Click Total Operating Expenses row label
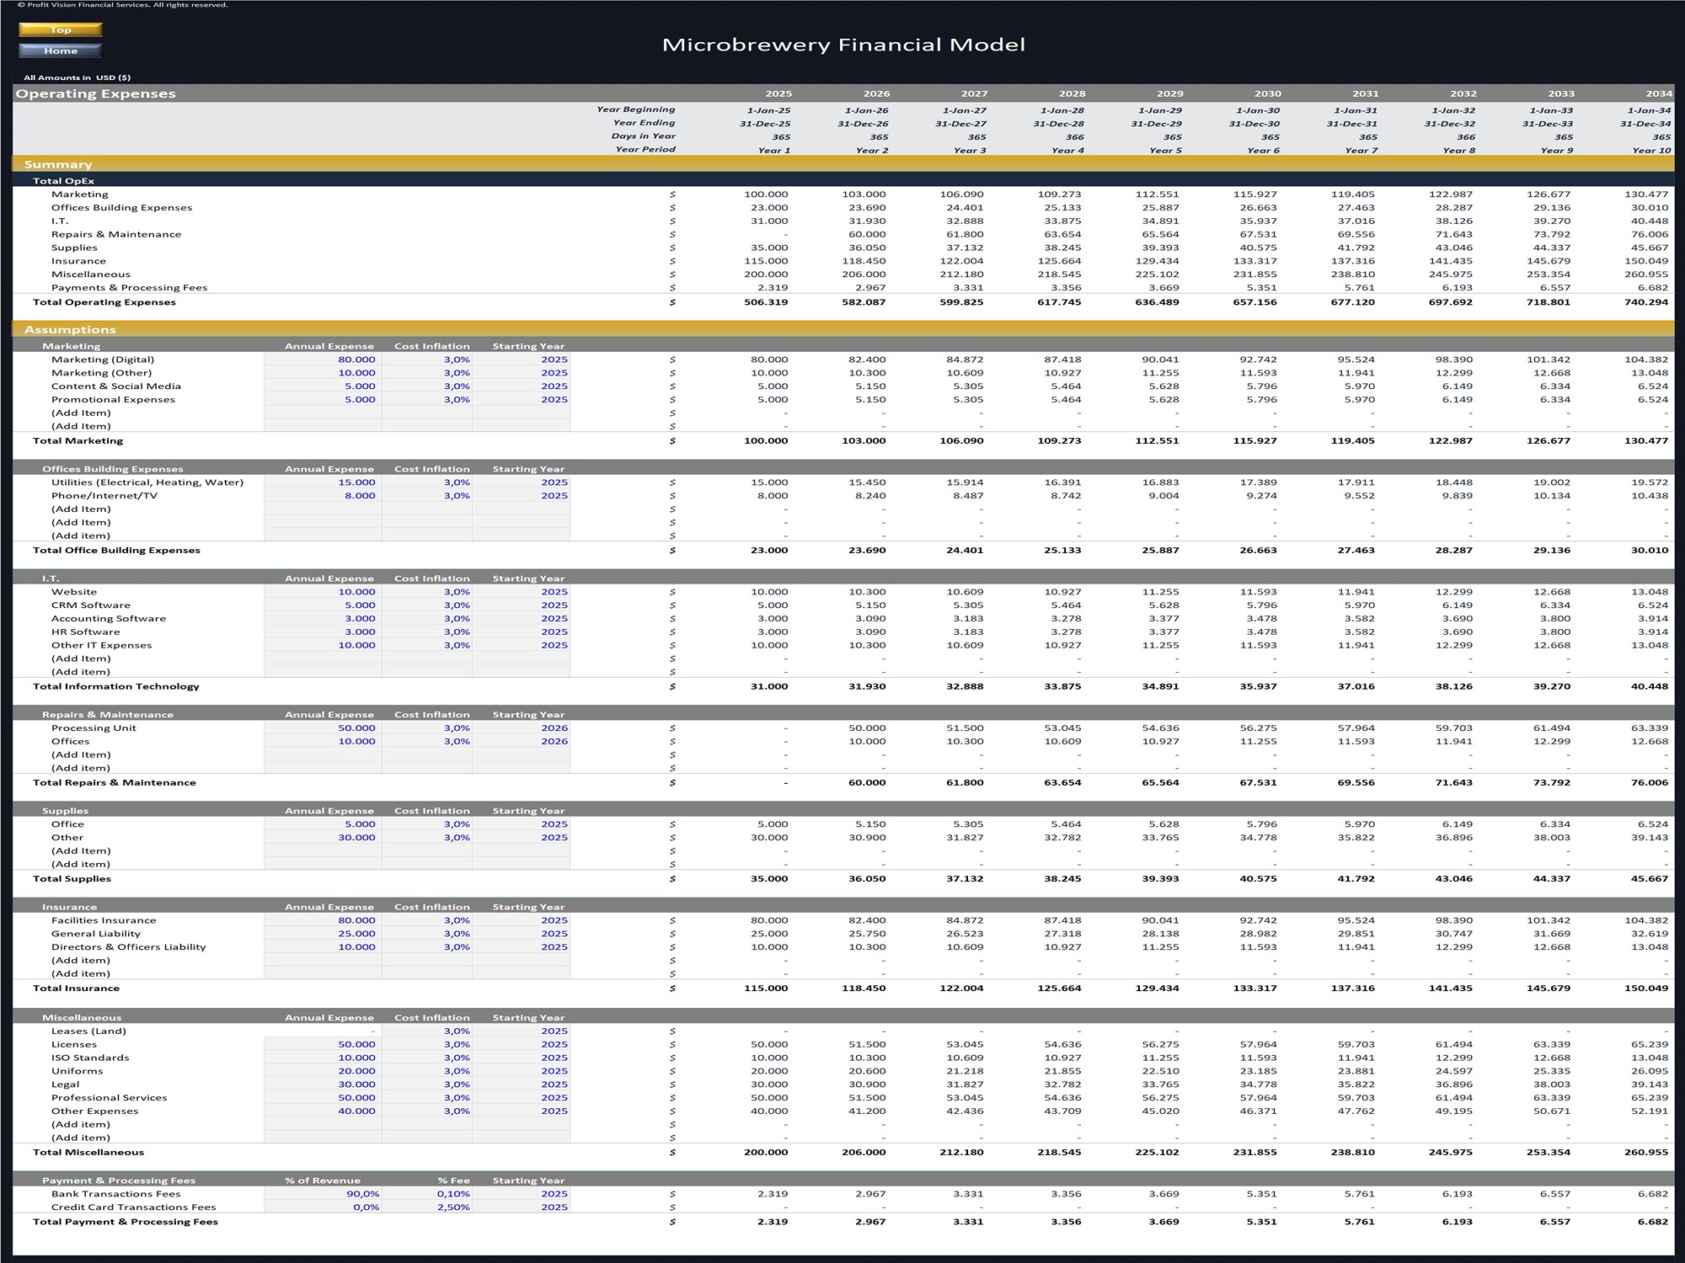This screenshot has height=1263, width=1685. tap(104, 302)
